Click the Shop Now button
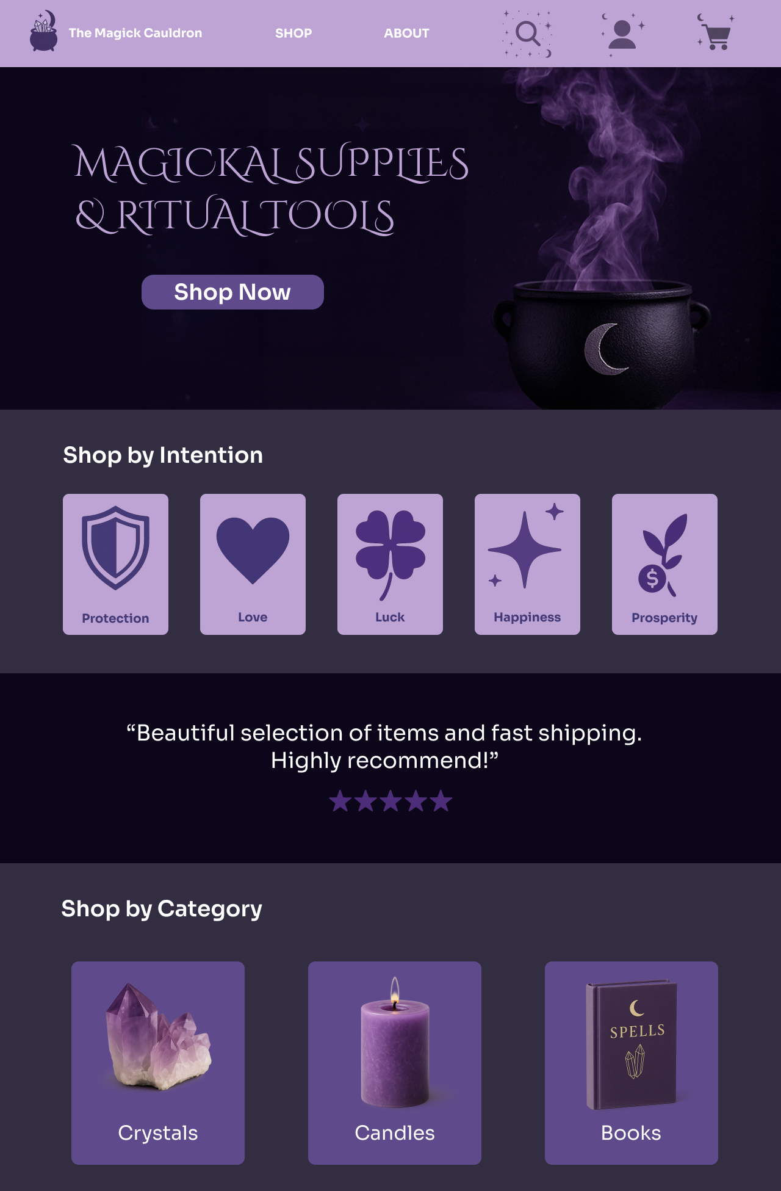Image resolution: width=781 pixels, height=1191 pixels. 232,292
